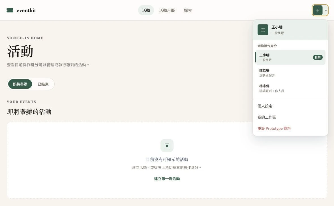This screenshot has width=334, height=206.
Task: Switch identity to 王小明 一般民眾
Action: point(290,57)
